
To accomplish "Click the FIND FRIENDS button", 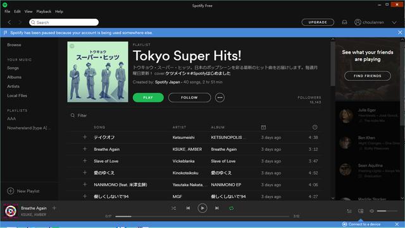I will click(367, 76).
